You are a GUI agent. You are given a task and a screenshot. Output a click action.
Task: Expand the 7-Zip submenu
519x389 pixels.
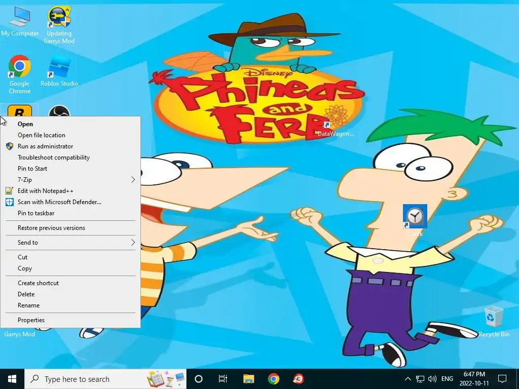tap(70, 180)
